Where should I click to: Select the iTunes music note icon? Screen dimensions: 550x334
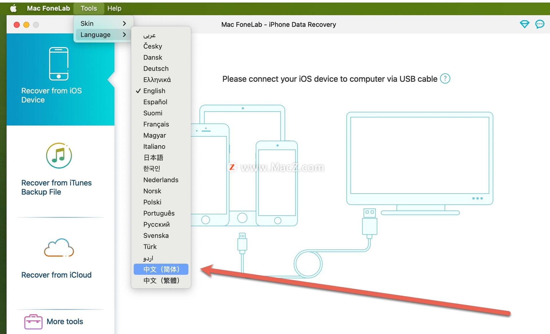59,155
